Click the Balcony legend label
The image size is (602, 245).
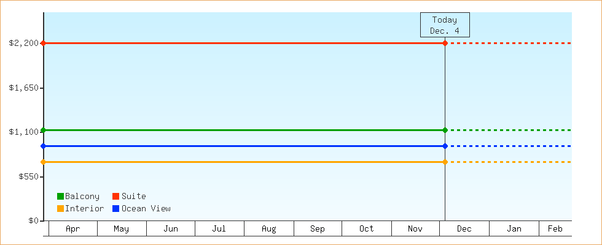(82, 196)
